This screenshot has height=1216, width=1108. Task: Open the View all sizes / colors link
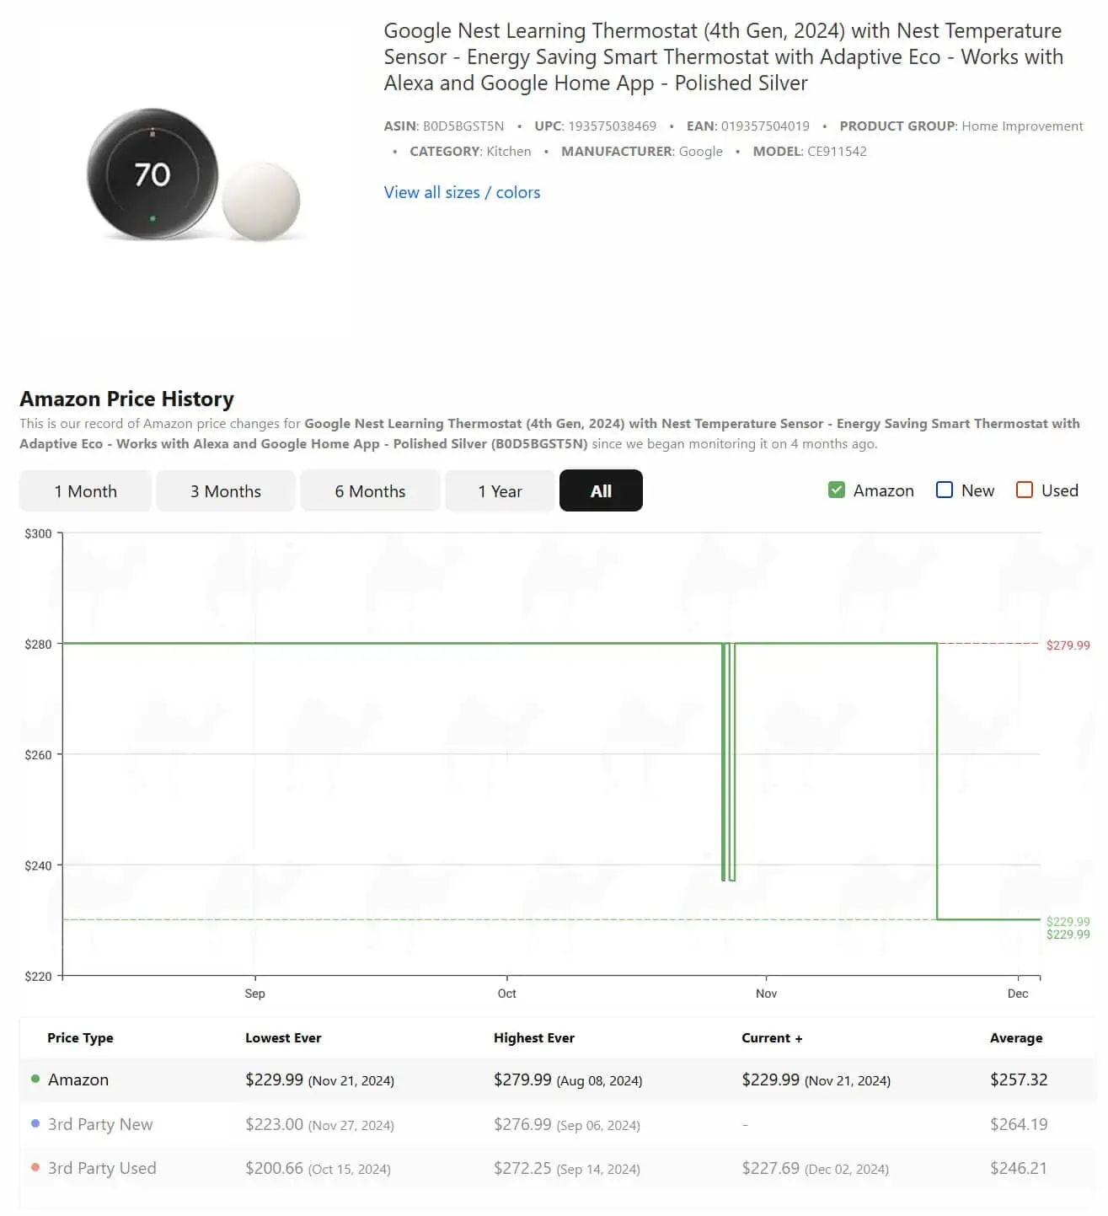tap(462, 192)
